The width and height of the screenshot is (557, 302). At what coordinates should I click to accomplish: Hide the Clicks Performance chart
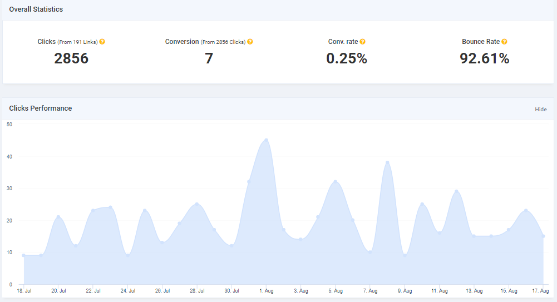[x=541, y=110]
